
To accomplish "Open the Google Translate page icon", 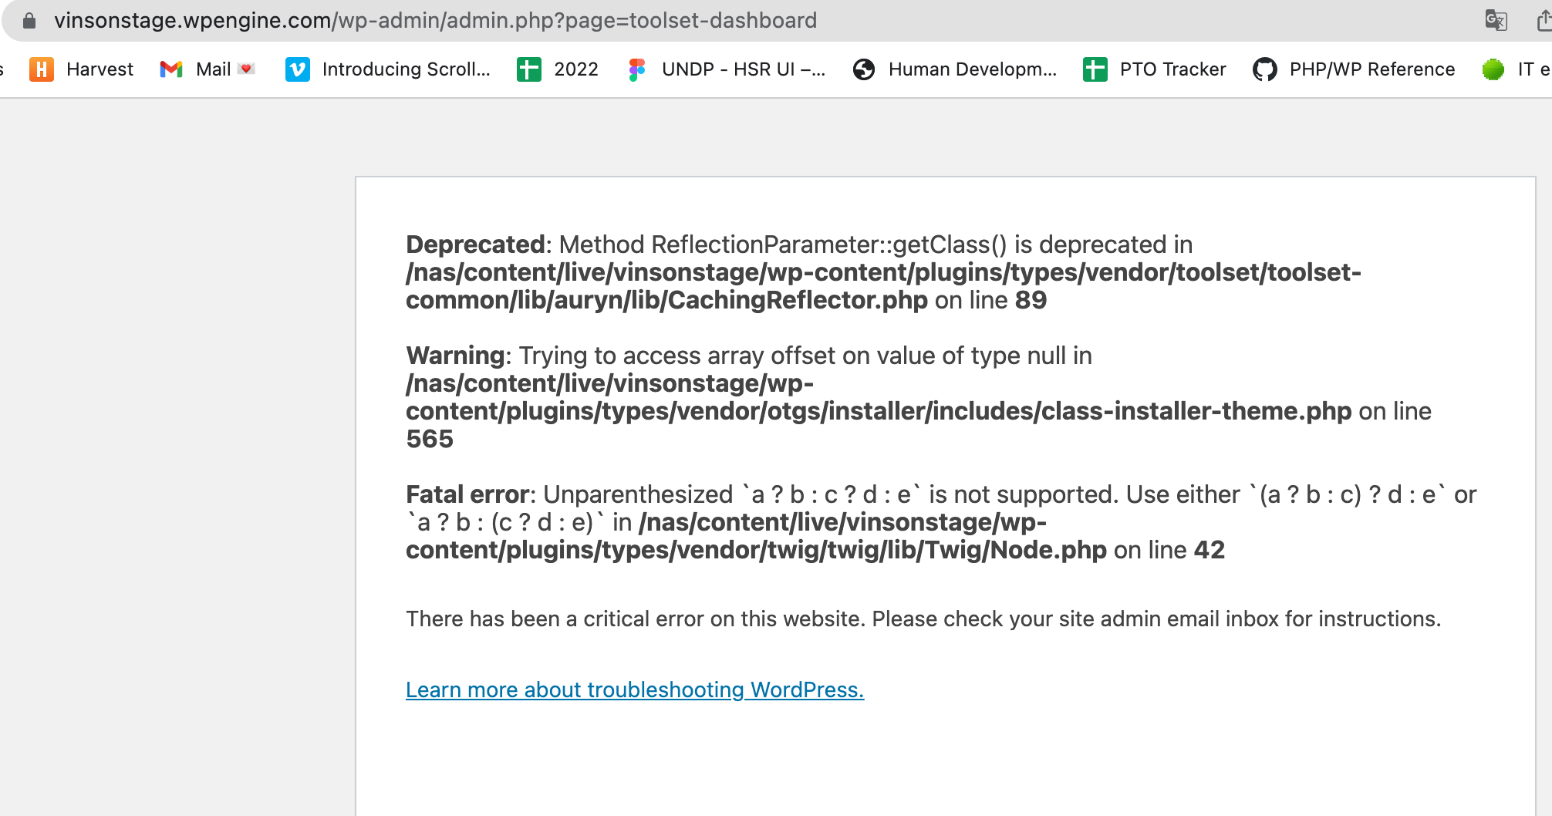I will pos(1496,21).
